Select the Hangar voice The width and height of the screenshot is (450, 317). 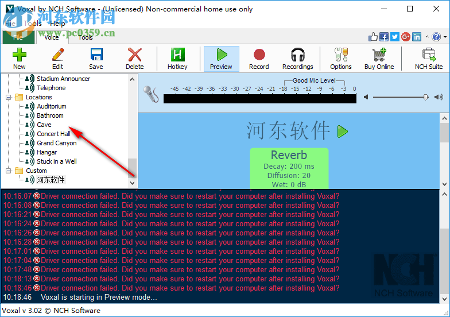(x=47, y=152)
